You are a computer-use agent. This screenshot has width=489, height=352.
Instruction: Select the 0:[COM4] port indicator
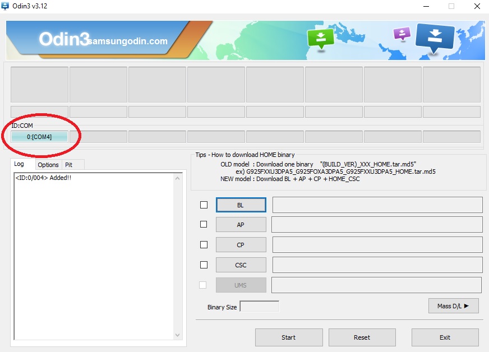pos(39,137)
